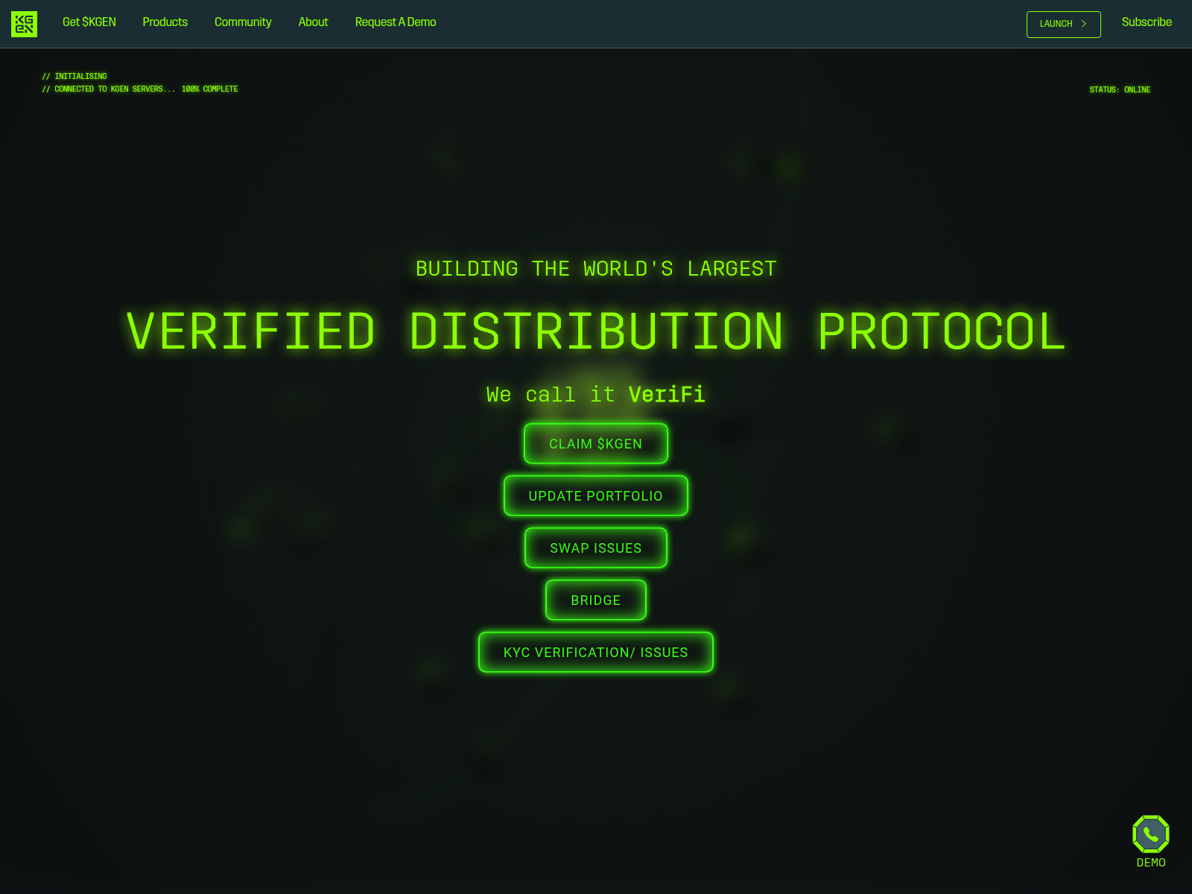Click the LAUNCH button
This screenshot has width=1192, height=894.
[1063, 25]
